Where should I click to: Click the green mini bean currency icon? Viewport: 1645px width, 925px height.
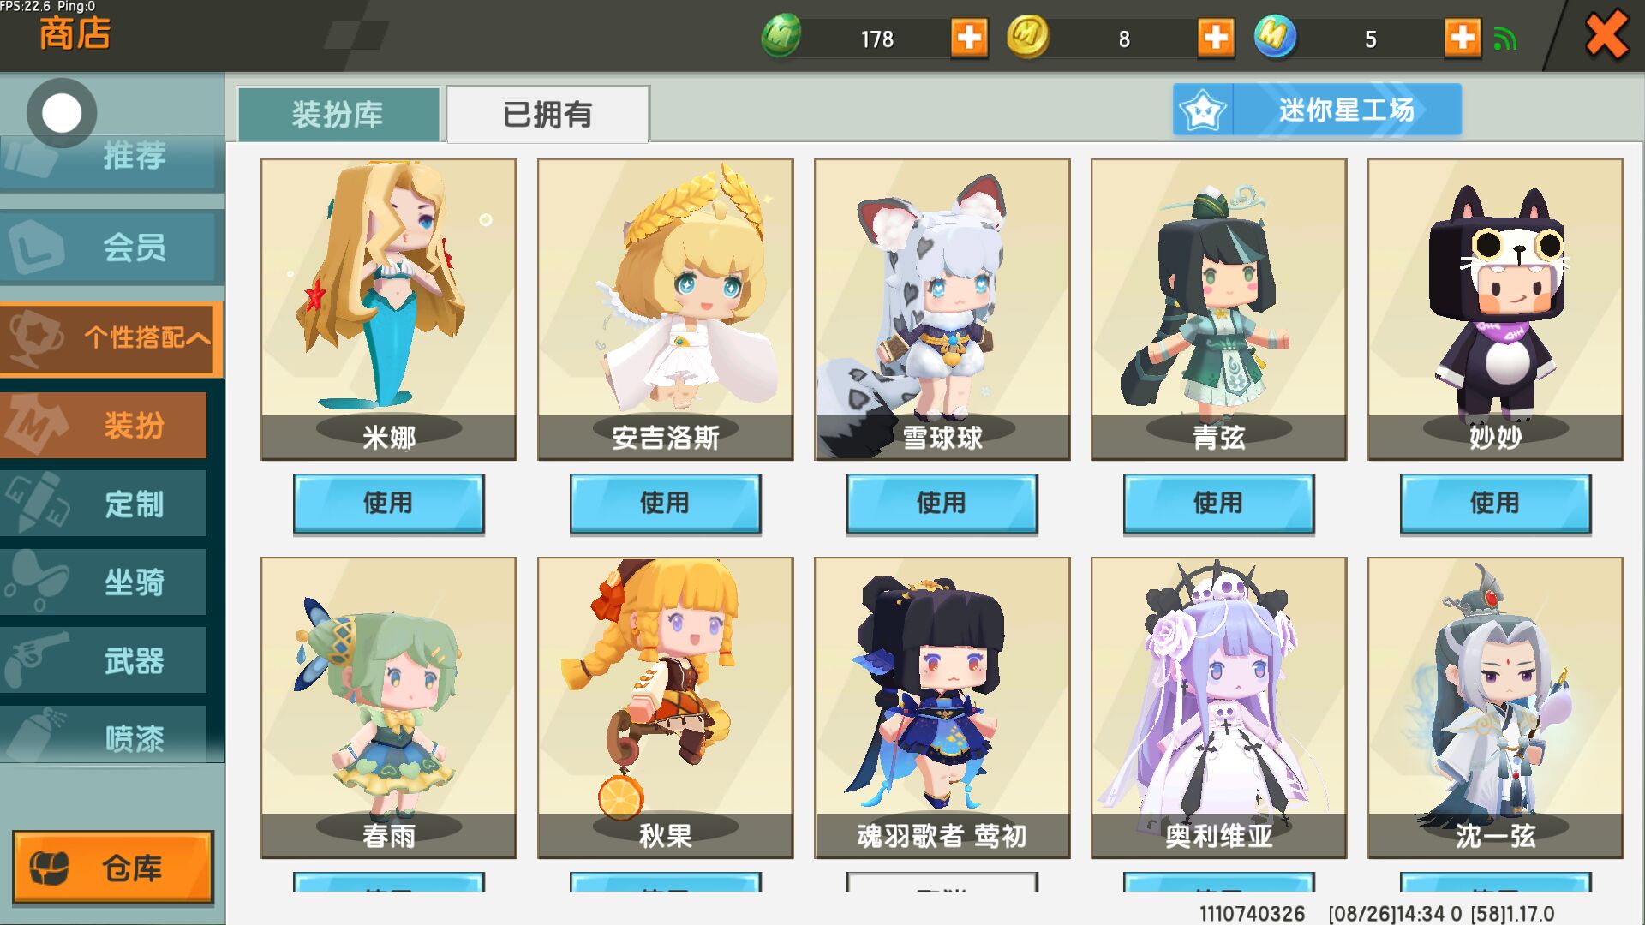tap(781, 36)
